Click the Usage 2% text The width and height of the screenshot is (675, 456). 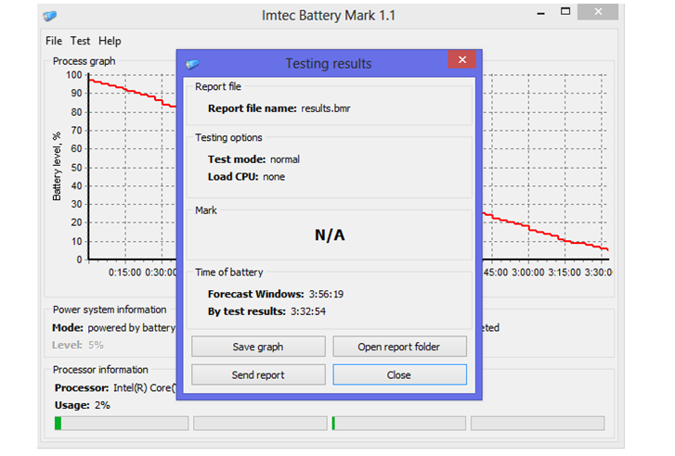point(83,405)
